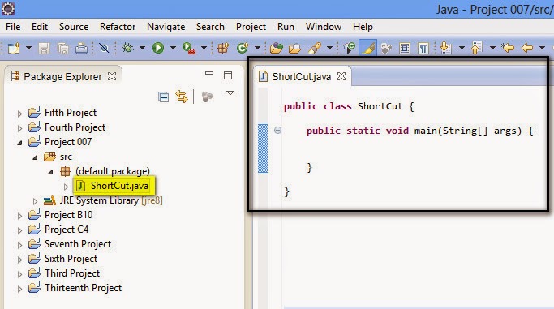Viewport: 554px width, 309px height.
Task: Click the Next Annotation arrow icon
Action: [x=446, y=48]
